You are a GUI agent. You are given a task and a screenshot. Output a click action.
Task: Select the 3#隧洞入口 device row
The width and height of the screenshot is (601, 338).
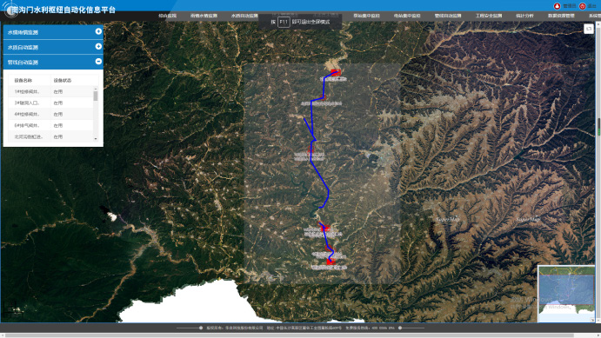point(50,103)
